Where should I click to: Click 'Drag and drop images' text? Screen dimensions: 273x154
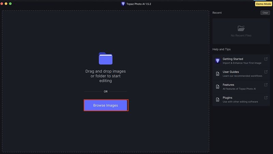point(105,71)
